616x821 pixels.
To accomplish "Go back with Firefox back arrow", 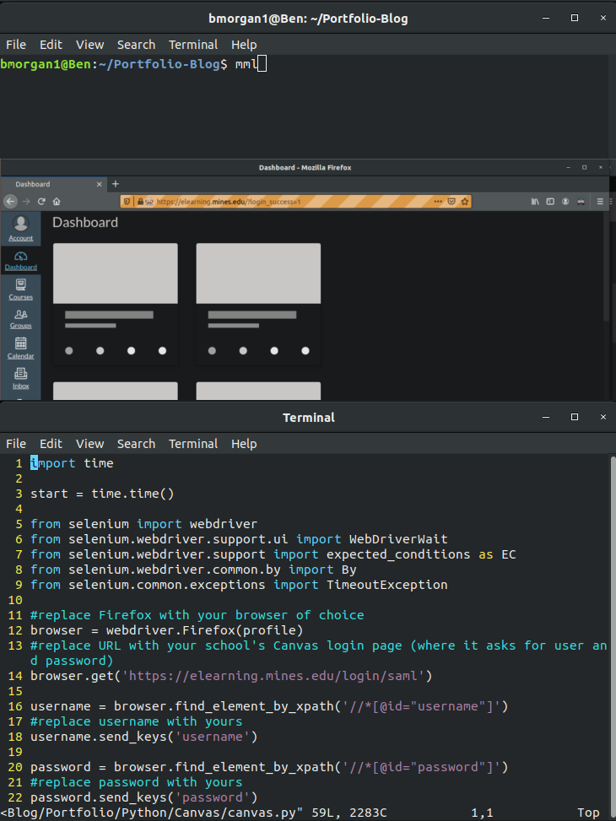I will click(10, 201).
